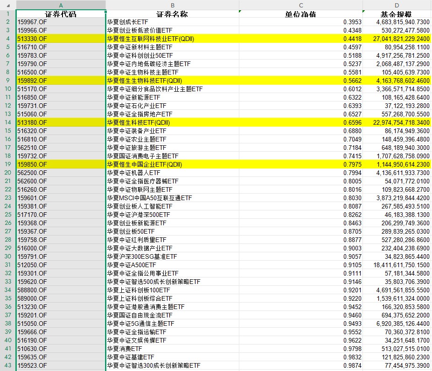The height and width of the screenshot is (371, 432).
Task: Select the 华夏创成长ETF name cell
Action: (x=173, y=22)
